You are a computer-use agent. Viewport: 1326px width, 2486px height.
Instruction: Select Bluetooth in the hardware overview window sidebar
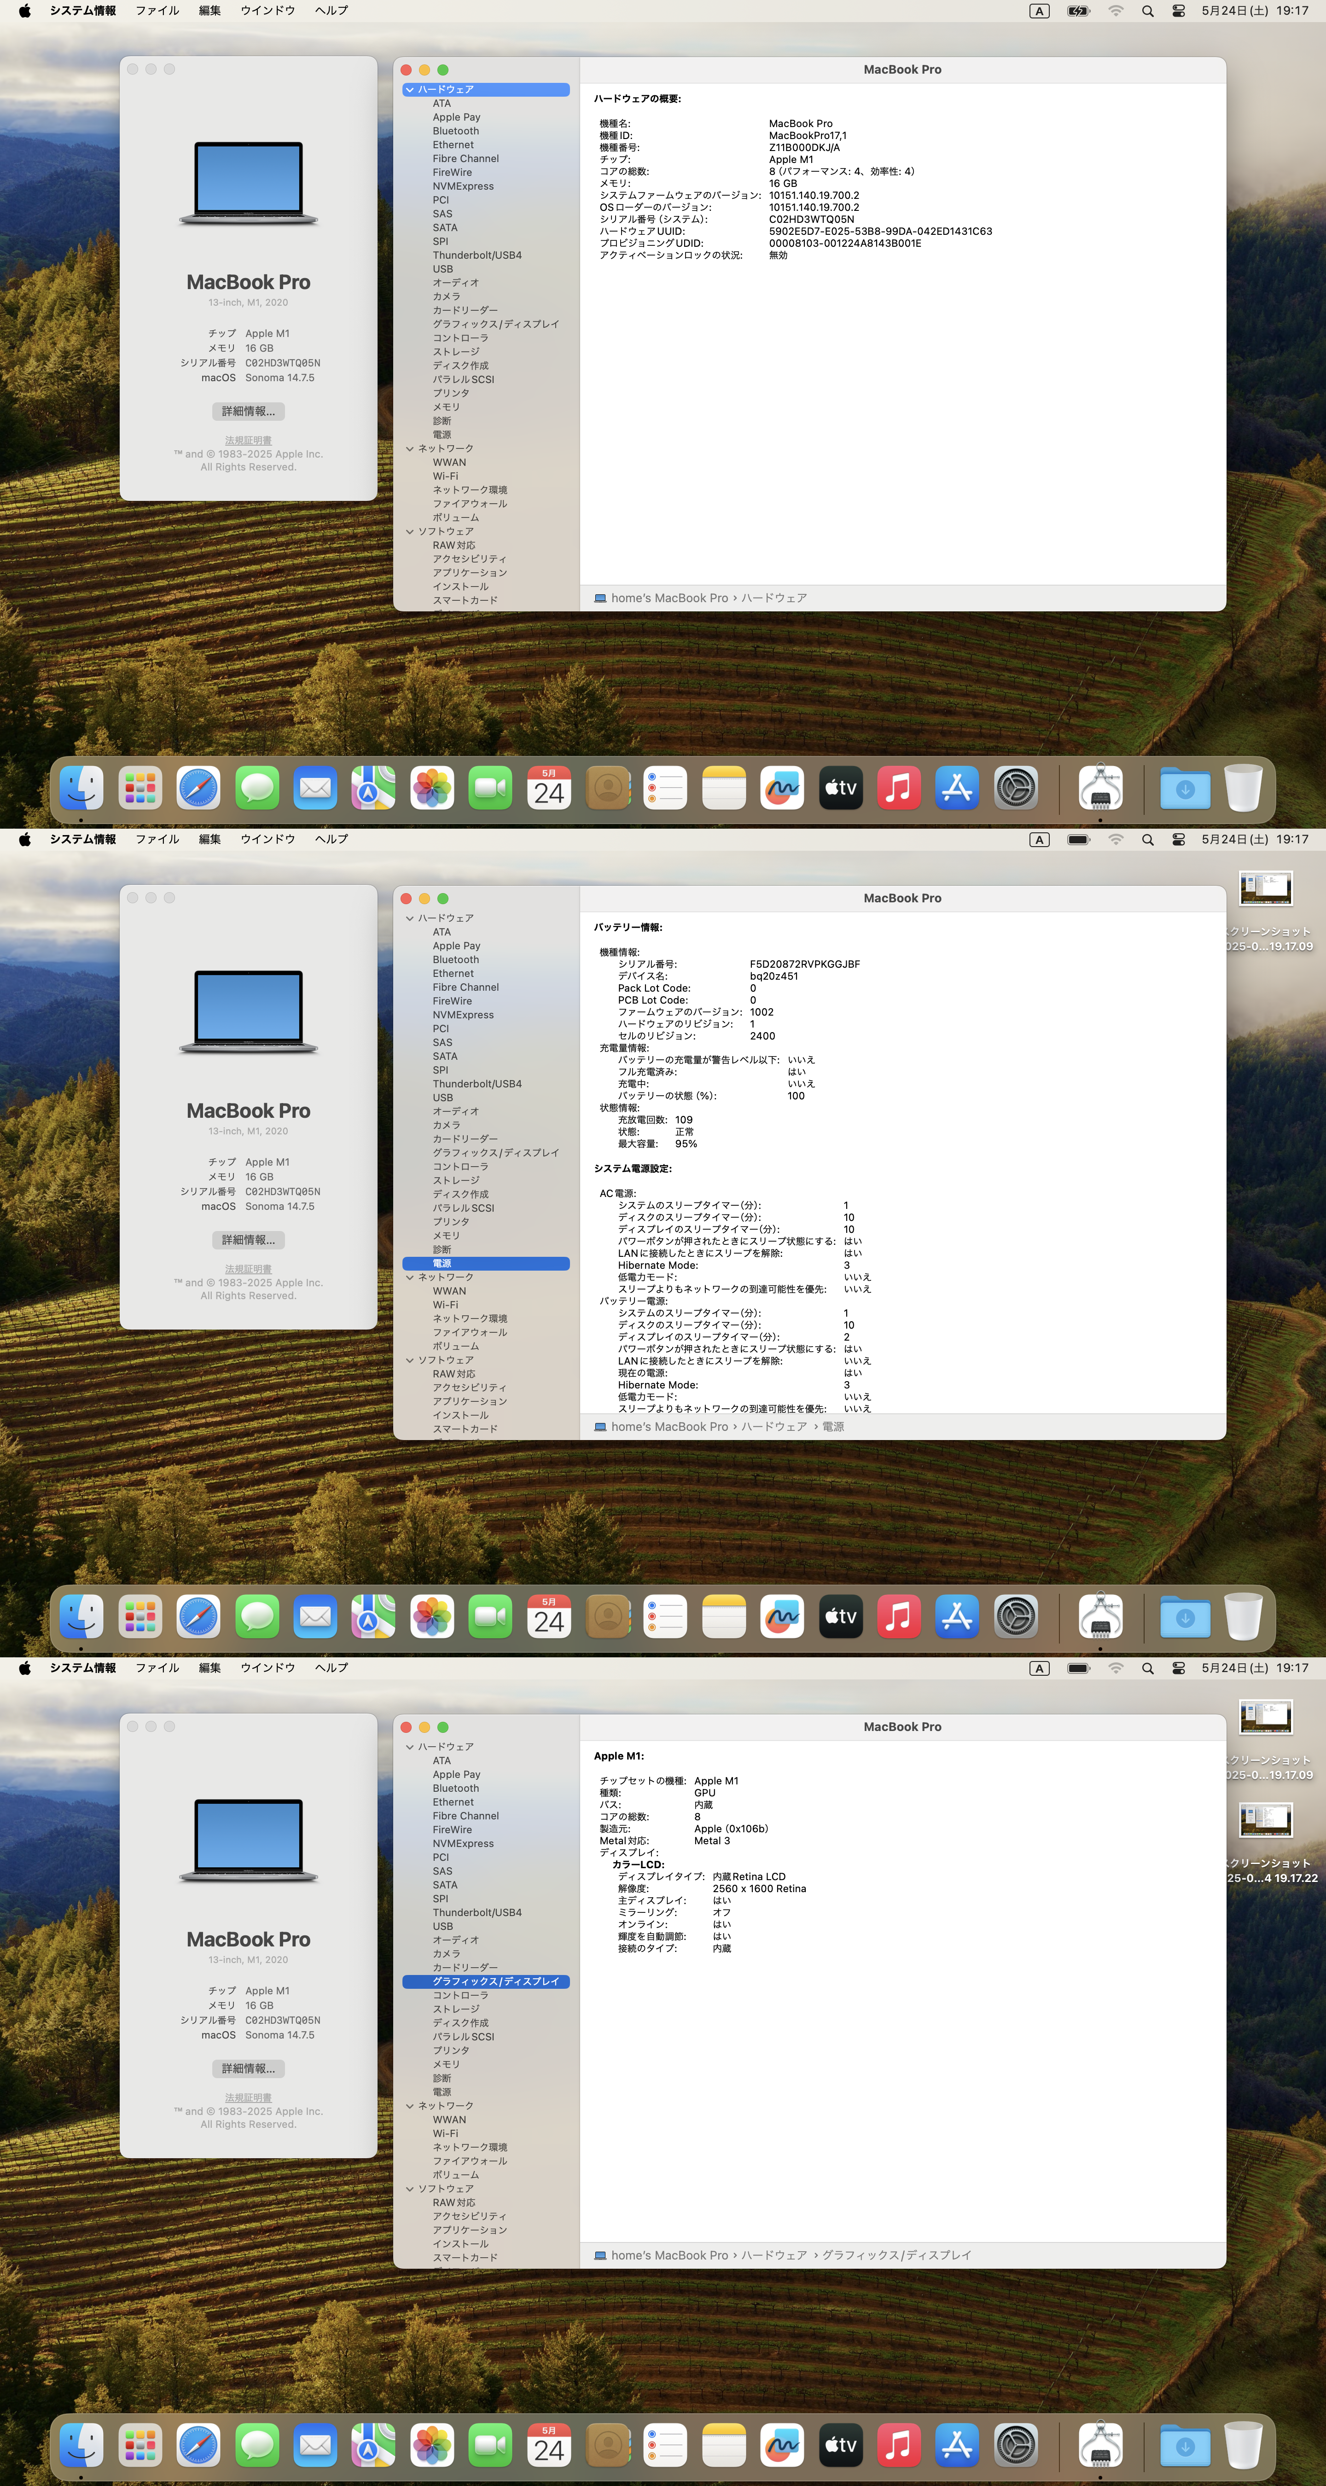455,131
